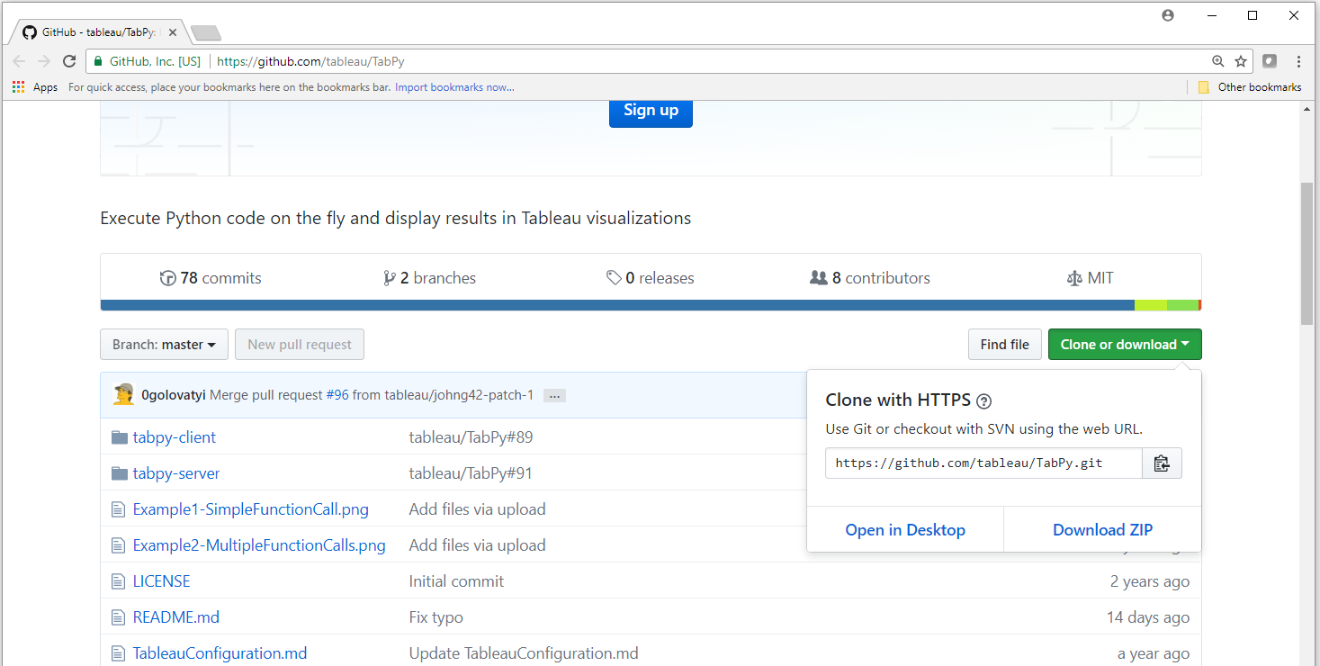1320x666 pixels.
Task: Copy clone URL with clipboard icon
Action: click(x=1162, y=463)
